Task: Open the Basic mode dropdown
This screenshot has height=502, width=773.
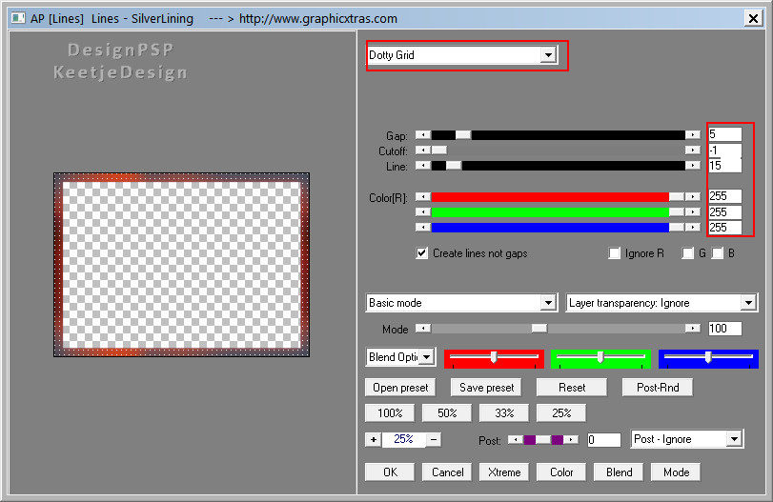Action: pos(548,303)
